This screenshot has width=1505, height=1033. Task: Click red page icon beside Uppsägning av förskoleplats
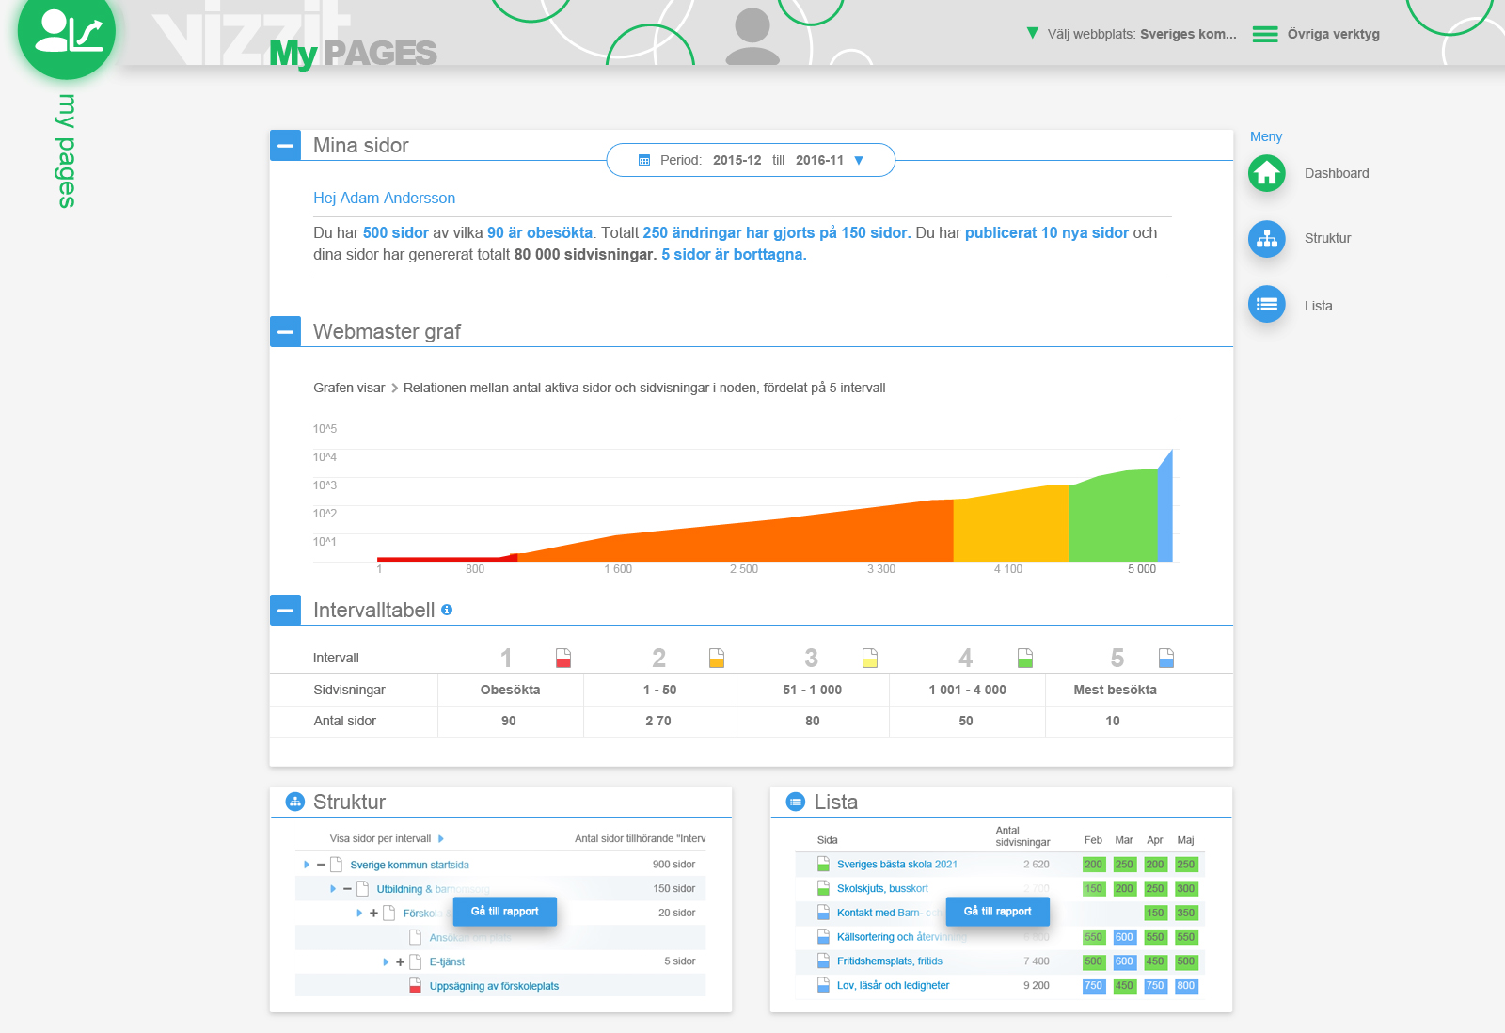415,986
